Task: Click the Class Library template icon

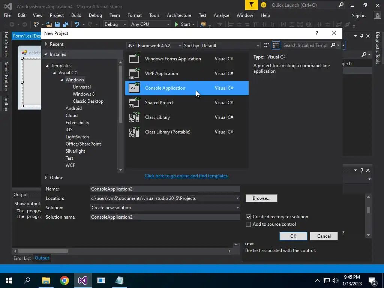Action: tap(134, 117)
